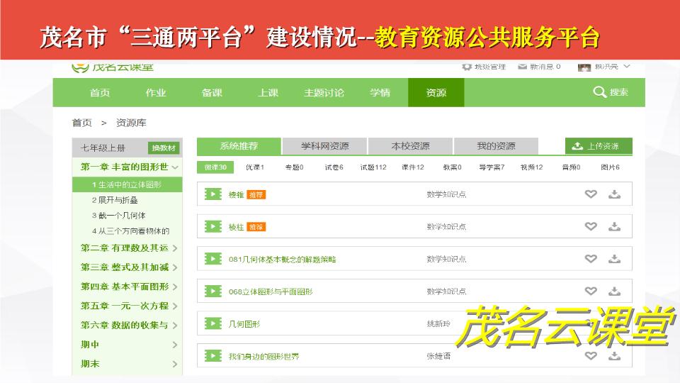Click the video play icon beside 几何图形

pos(212,323)
